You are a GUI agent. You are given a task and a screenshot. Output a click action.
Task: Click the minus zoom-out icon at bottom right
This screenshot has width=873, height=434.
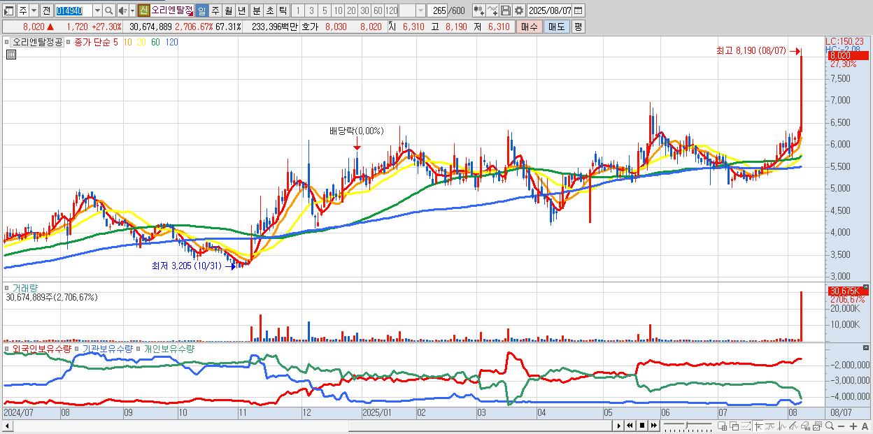(x=841, y=426)
